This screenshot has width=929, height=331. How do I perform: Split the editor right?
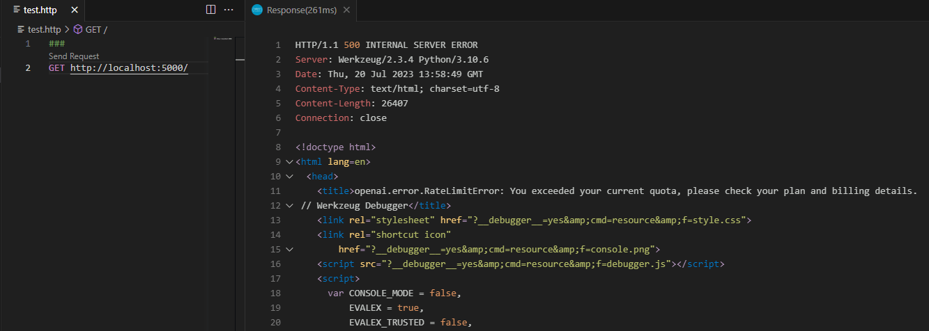point(211,10)
